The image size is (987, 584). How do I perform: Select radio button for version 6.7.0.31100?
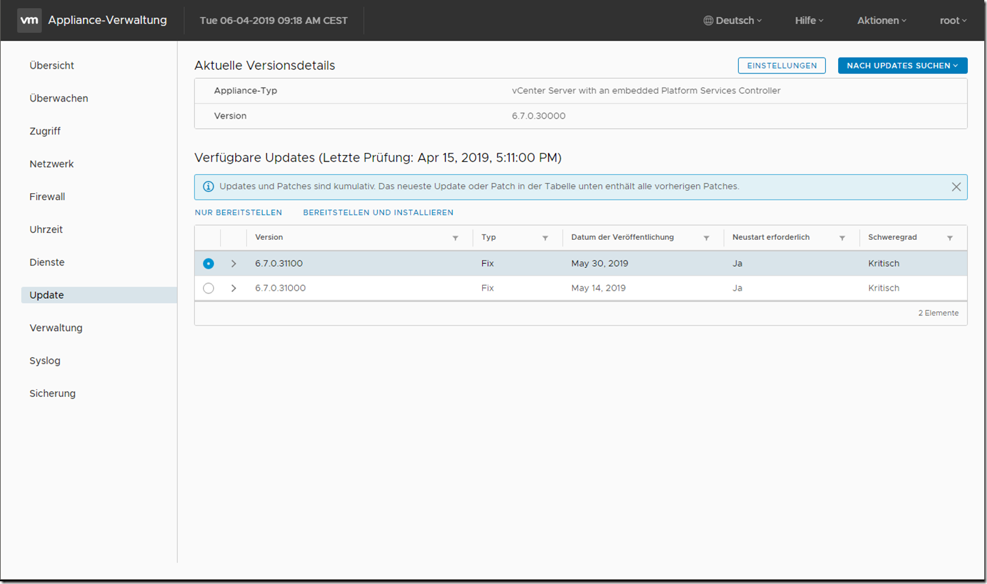(209, 263)
